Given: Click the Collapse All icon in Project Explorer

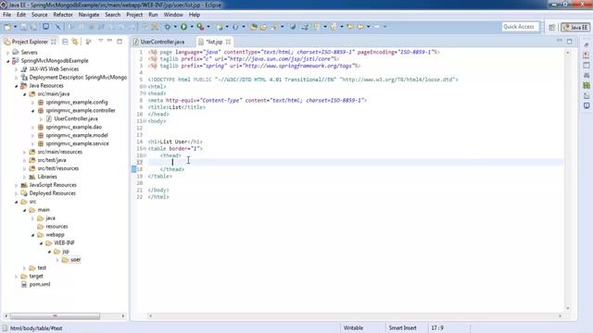Looking at the screenshot, I should pyautogui.click(x=65, y=42).
